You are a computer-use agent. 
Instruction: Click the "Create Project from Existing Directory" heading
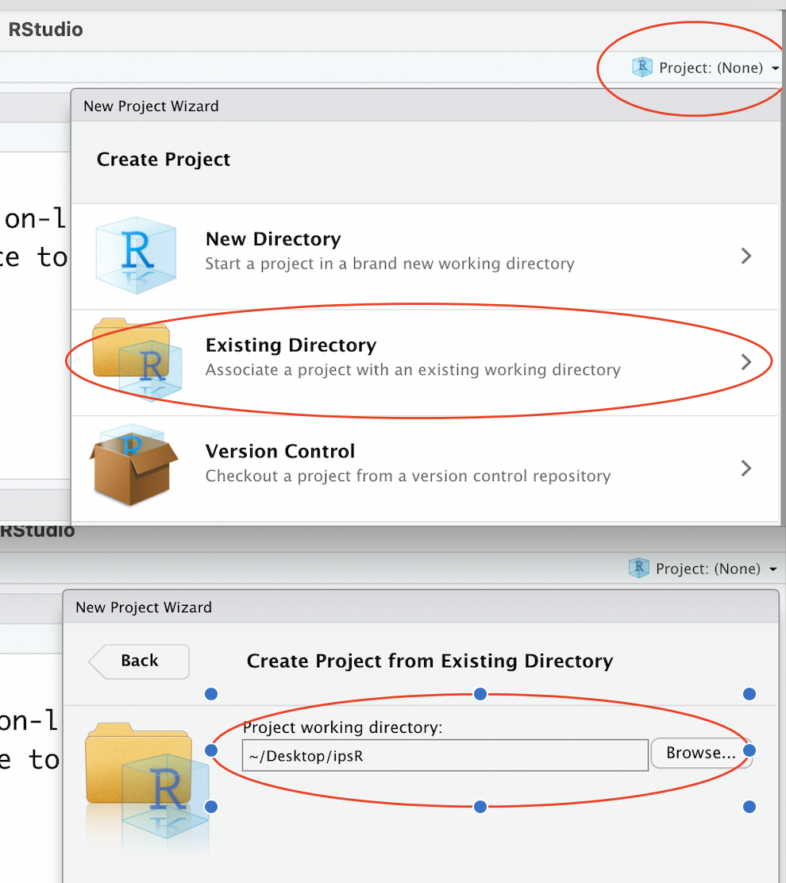[430, 661]
